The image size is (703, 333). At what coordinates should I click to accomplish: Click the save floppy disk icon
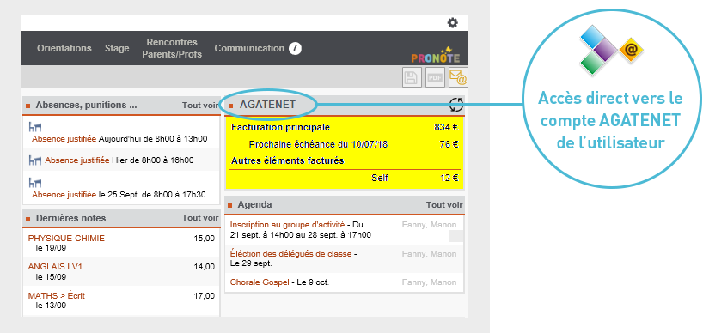[412, 77]
